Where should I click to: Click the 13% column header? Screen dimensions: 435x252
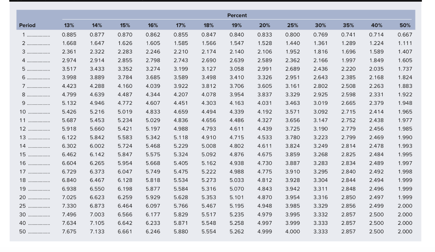point(69,25)
